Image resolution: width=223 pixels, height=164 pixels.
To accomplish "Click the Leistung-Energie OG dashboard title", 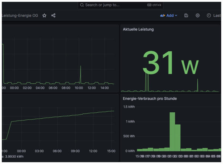I will [20, 16].
